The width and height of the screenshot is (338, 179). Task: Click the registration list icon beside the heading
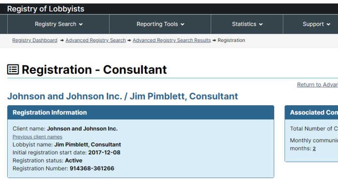click(x=13, y=69)
